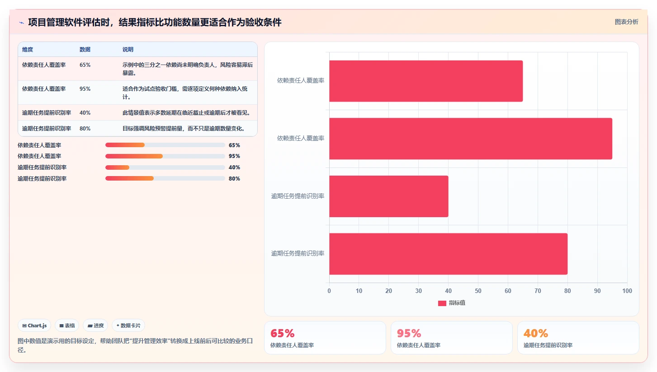Image resolution: width=657 pixels, height=372 pixels.
Task: Click description starting 目标强调风险预警提前量
Action: 184,129
